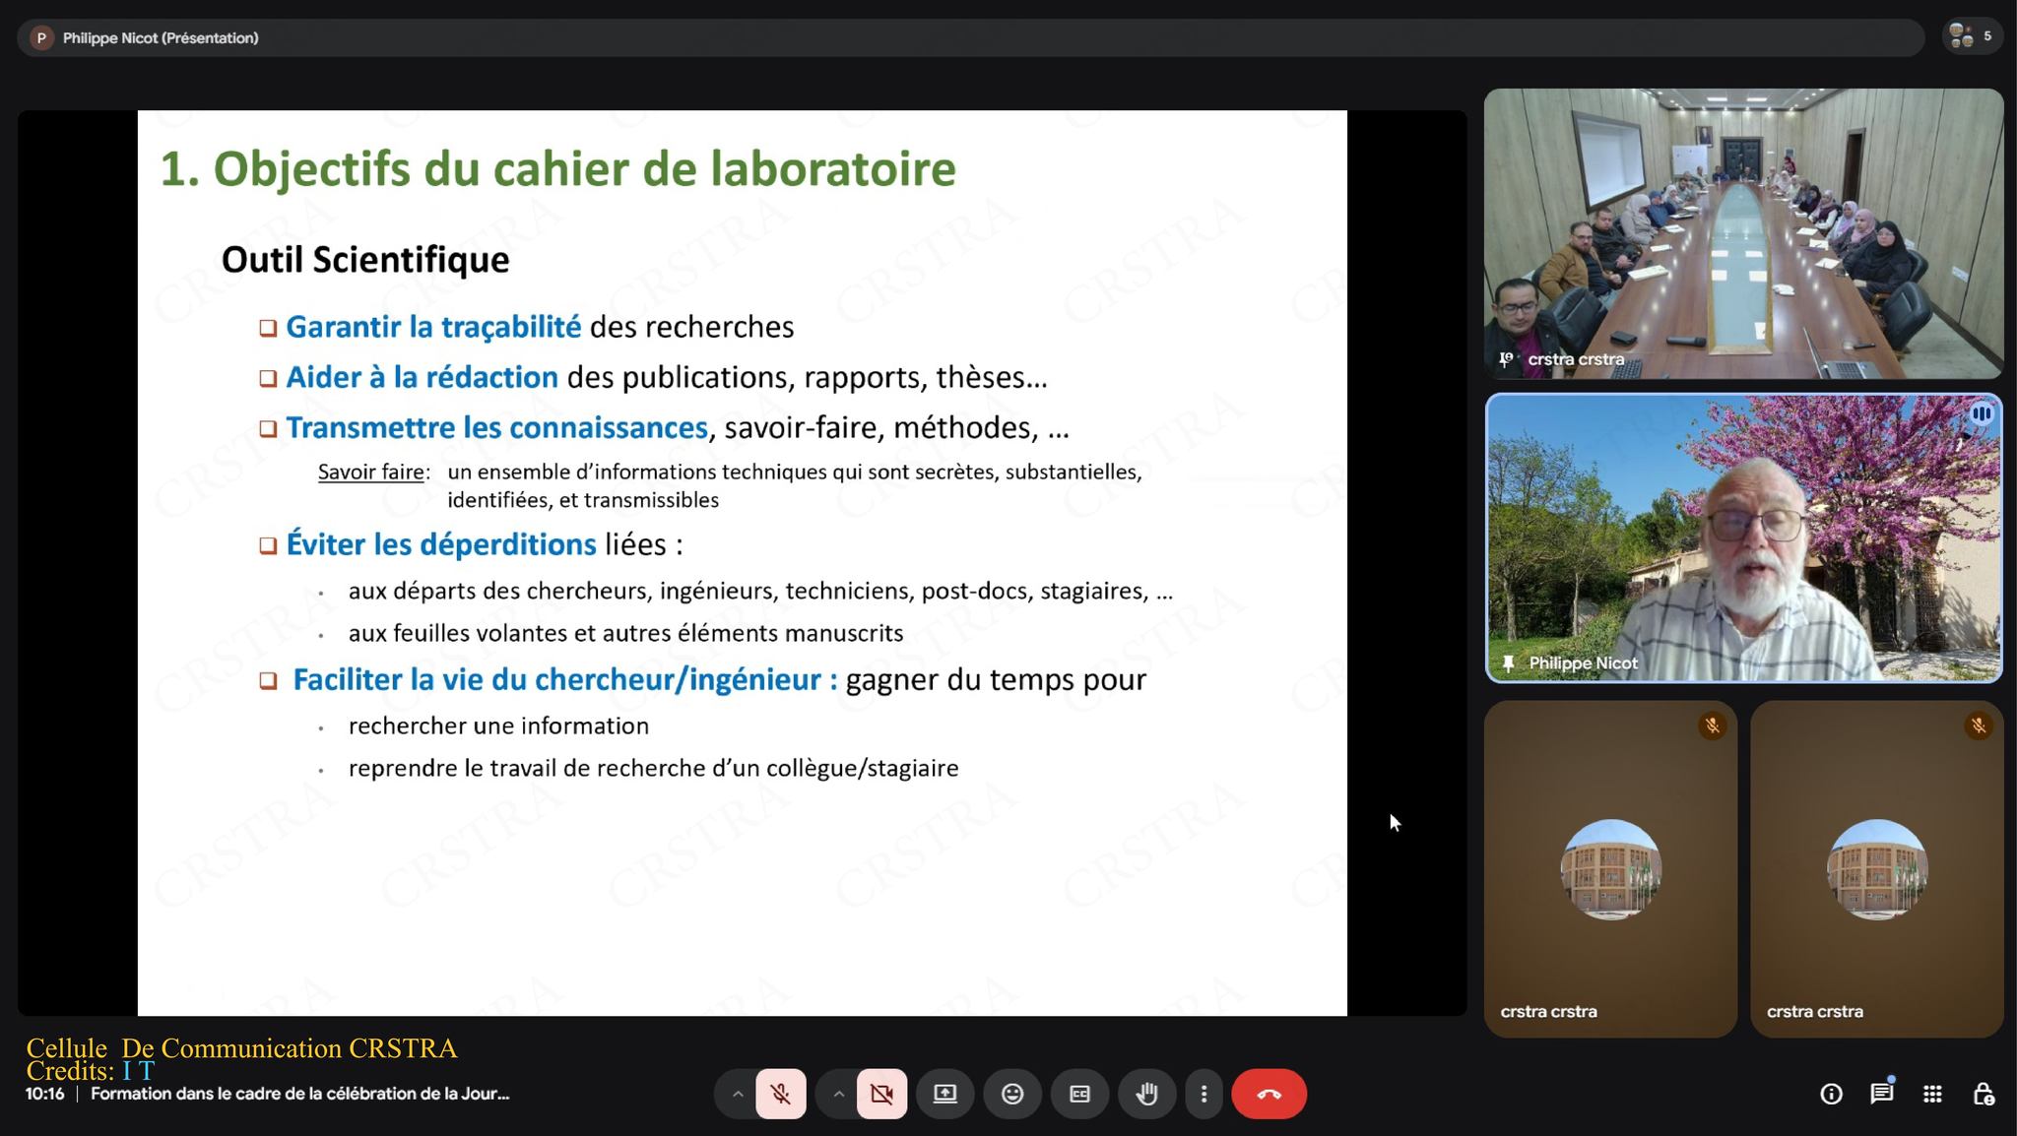Screen dimensions: 2017x1136
Task: Expand audio settings chevron
Action: tap(737, 1094)
